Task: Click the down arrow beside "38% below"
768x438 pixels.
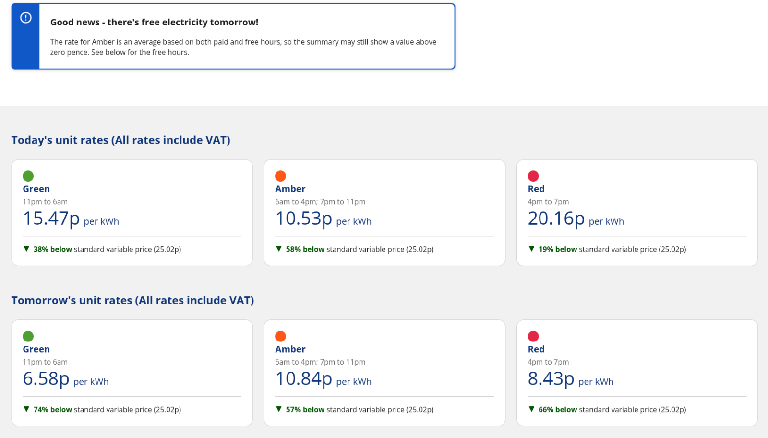Action: [x=26, y=249]
